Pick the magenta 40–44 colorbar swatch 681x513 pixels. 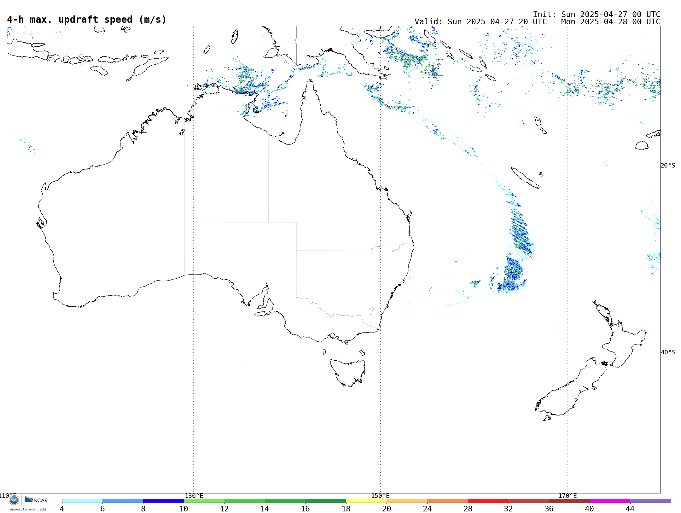(x=610, y=501)
